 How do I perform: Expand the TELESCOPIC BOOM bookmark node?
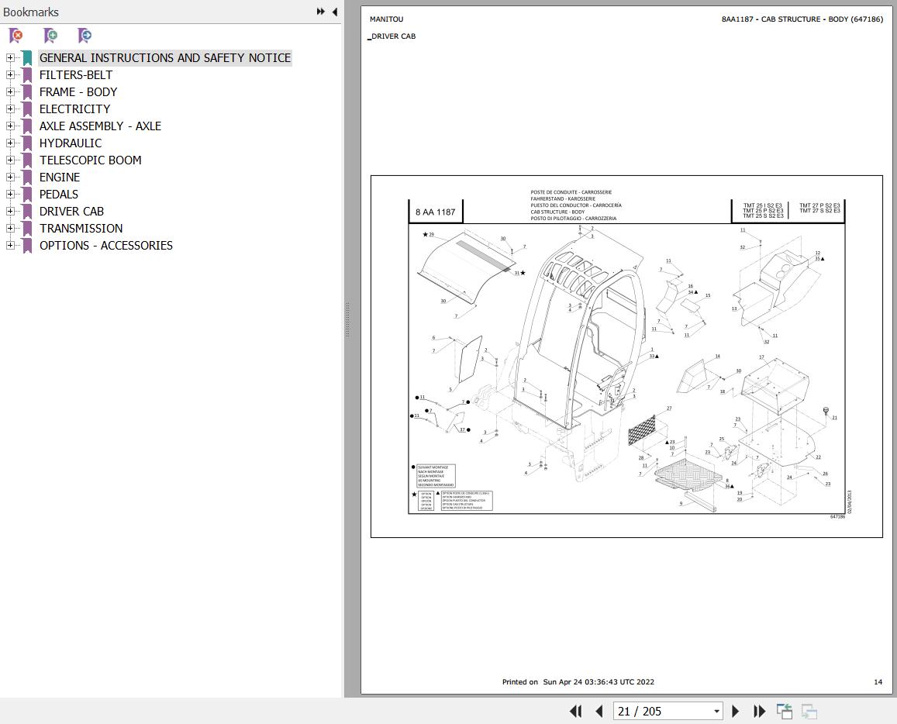click(10, 160)
